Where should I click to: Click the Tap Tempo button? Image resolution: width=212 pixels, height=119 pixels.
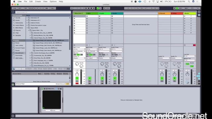pyautogui.click(x=25, y=8)
